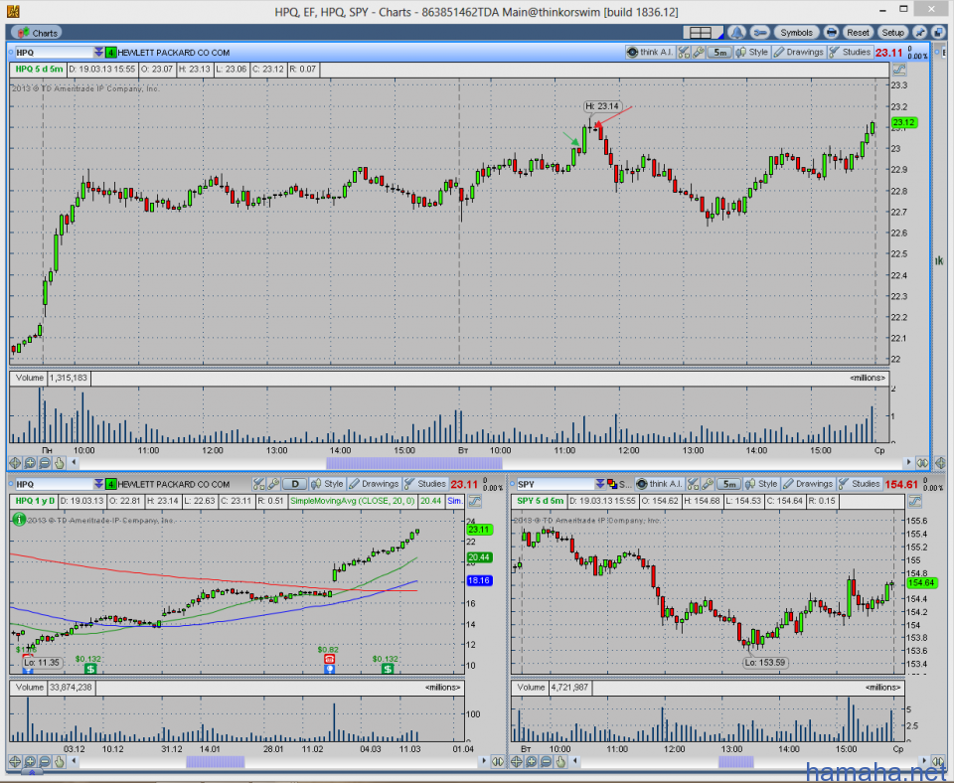
Task: Click the flask-and-gear icon on top chart
Action: [x=685, y=53]
